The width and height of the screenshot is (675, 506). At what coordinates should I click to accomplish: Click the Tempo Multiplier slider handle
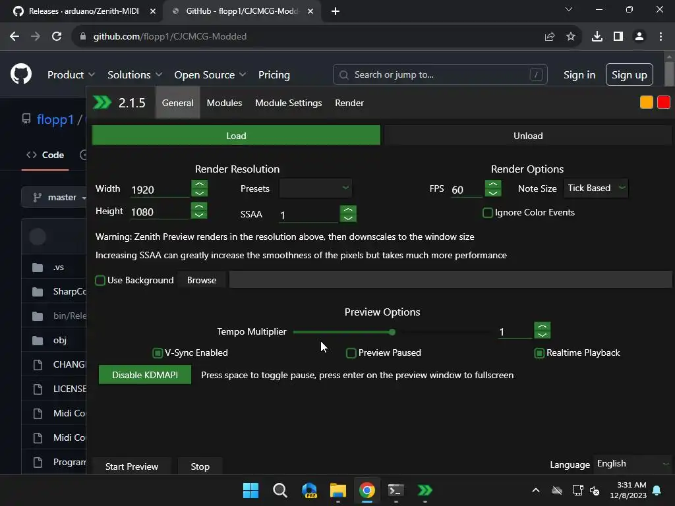[392, 332]
